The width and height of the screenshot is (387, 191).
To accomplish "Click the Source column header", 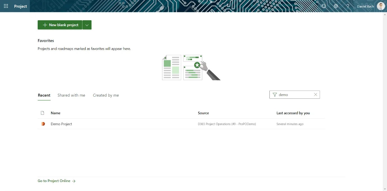I will (203, 113).
